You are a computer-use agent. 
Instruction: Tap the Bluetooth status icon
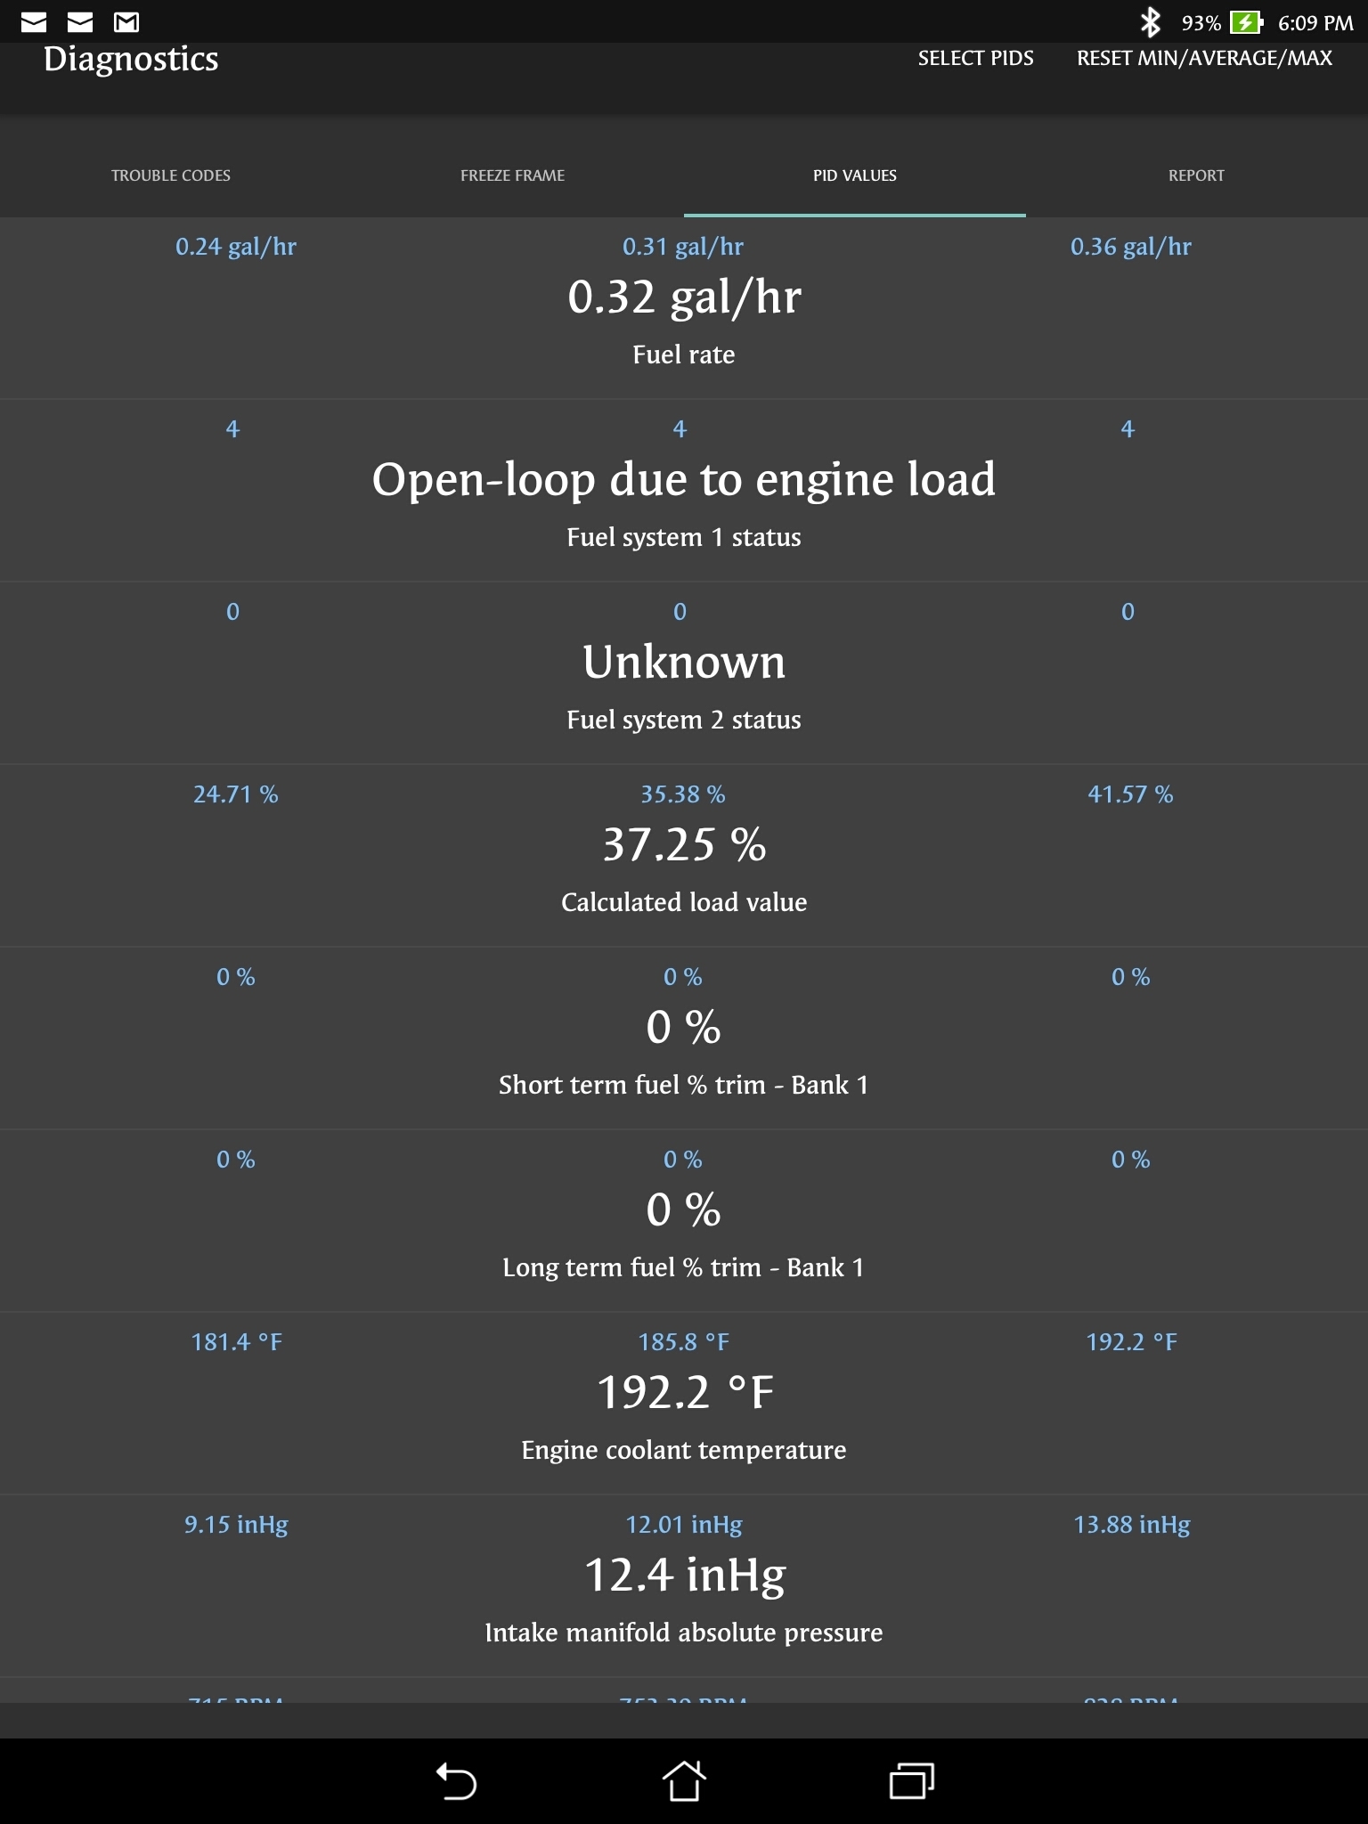click(1151, 22)
